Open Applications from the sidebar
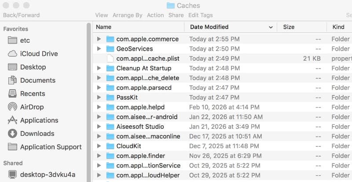Screen dimensions: 352x182 coord(33,120)
